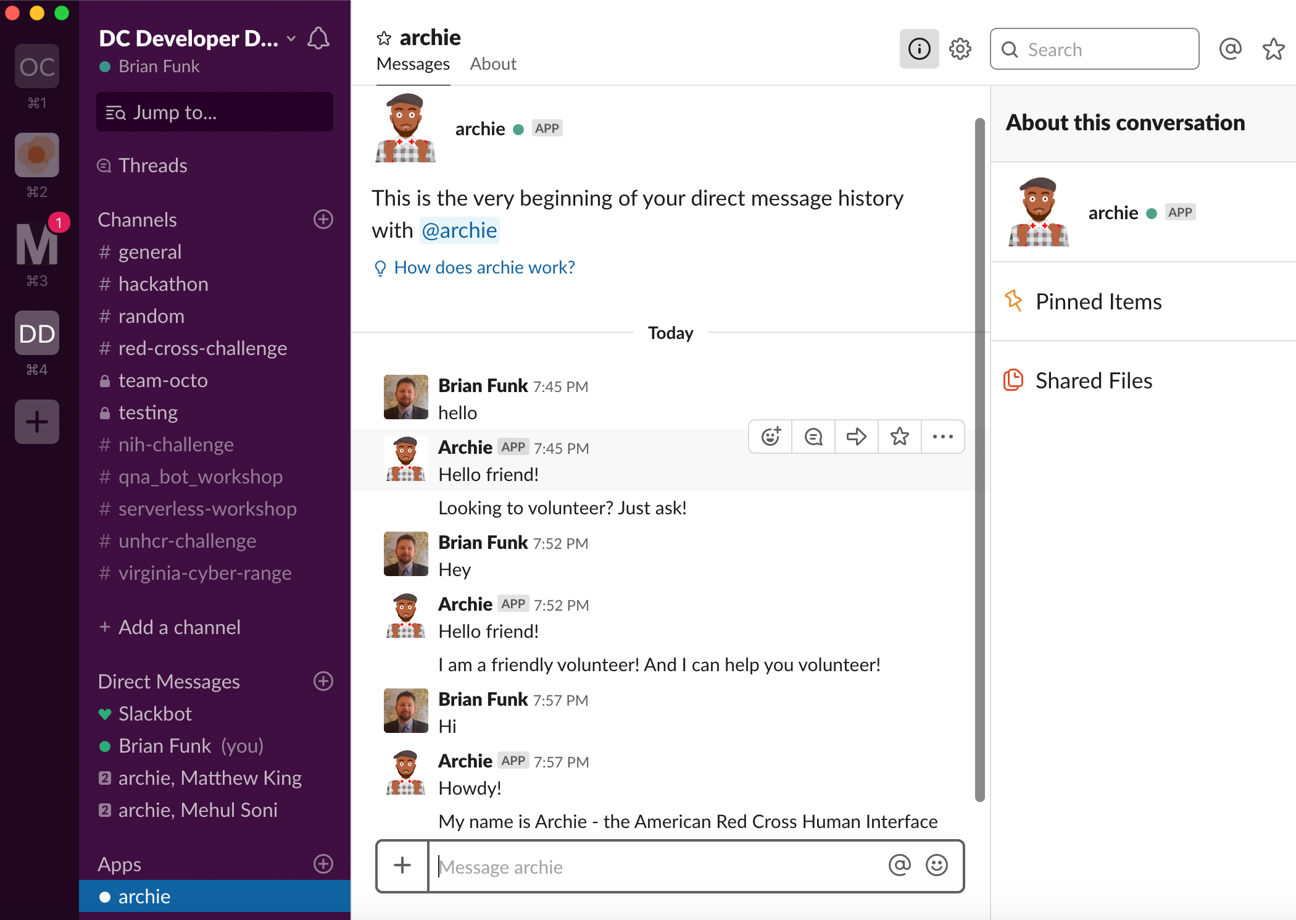The height and width of the screenshot is (920, 1296).
Task: Click How does archie work link
Action: (x=484, y=267)
